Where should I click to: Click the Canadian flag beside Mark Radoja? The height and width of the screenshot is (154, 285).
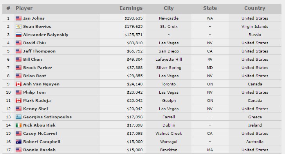tap(18, 100)
